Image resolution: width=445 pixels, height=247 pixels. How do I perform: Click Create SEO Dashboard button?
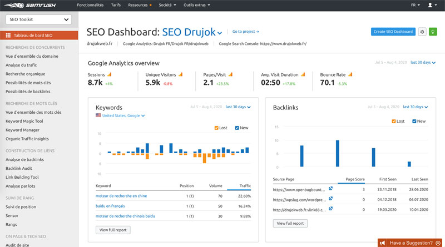(x=393, y=32)
